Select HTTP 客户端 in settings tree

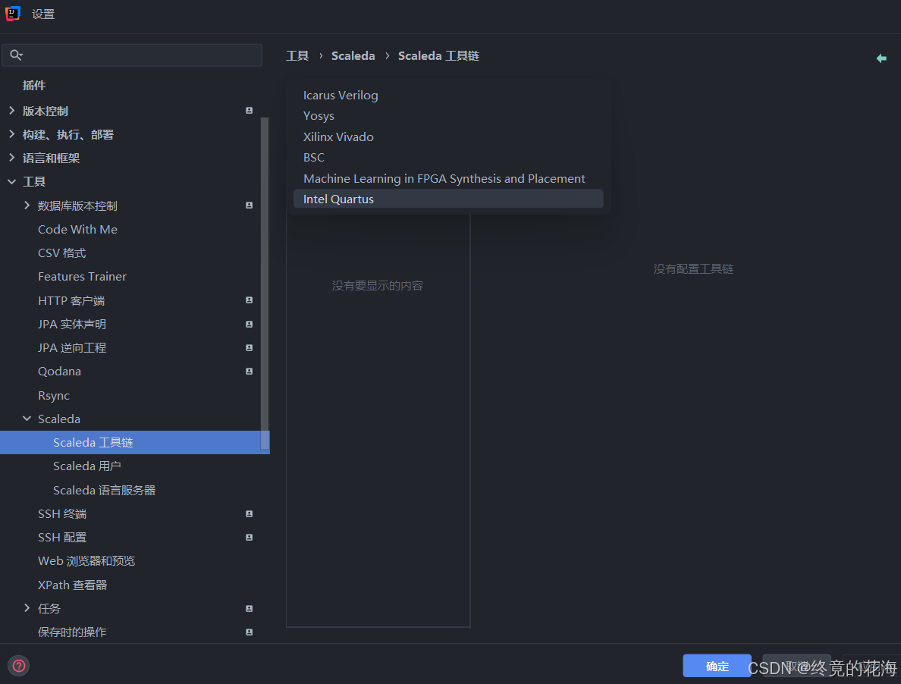point(71,300)
